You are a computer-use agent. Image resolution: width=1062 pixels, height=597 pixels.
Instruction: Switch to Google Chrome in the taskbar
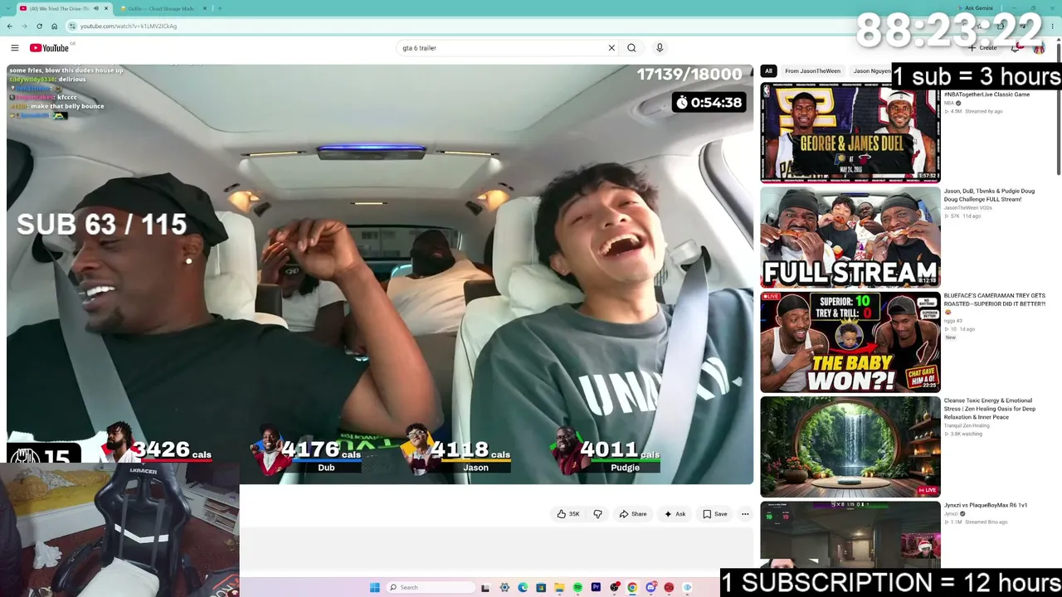[x=632, y=587]
